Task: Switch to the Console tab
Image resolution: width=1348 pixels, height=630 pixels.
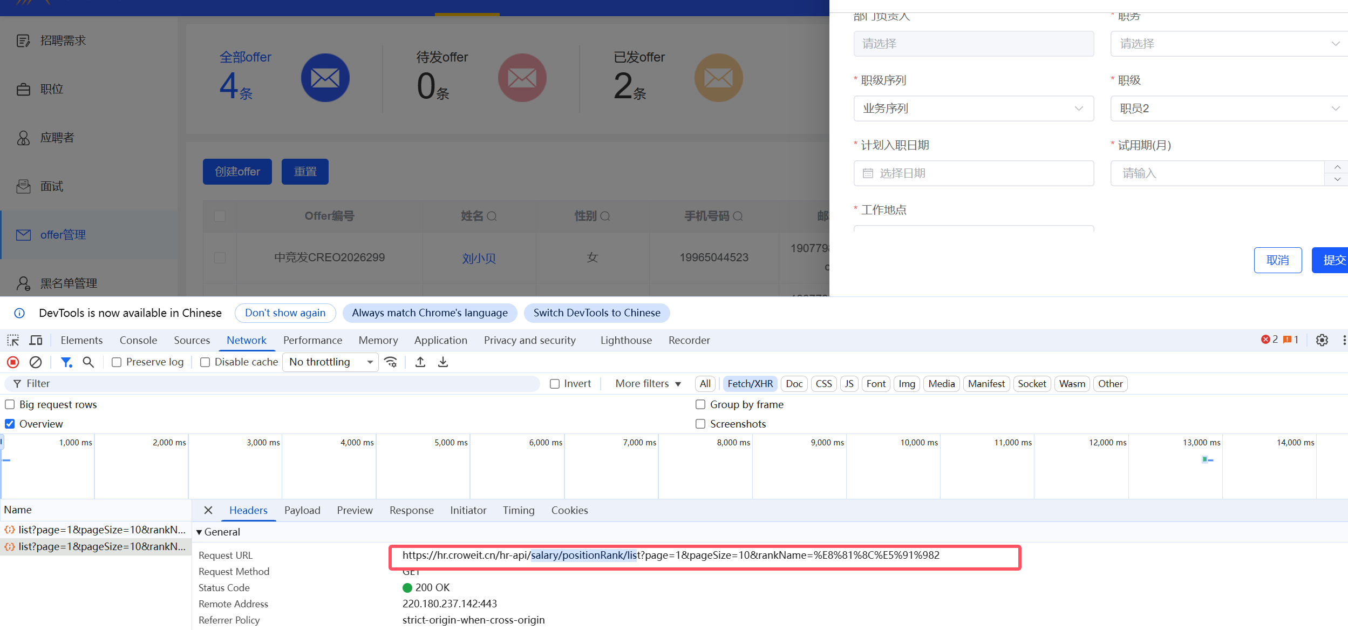Action: point(138,340)
